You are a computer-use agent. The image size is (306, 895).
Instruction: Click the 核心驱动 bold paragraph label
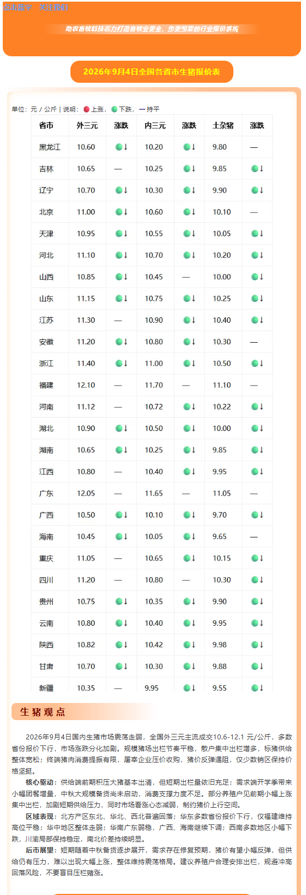click(x=40, y=782)
